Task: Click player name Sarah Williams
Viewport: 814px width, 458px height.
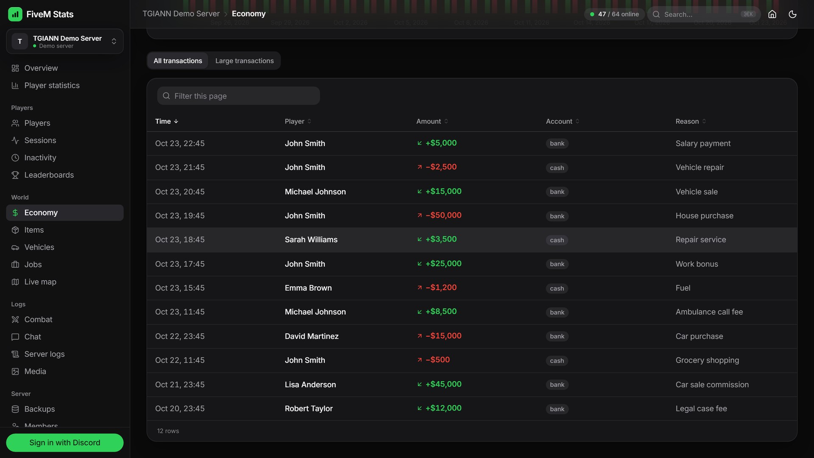Action: tap(311, 240)
